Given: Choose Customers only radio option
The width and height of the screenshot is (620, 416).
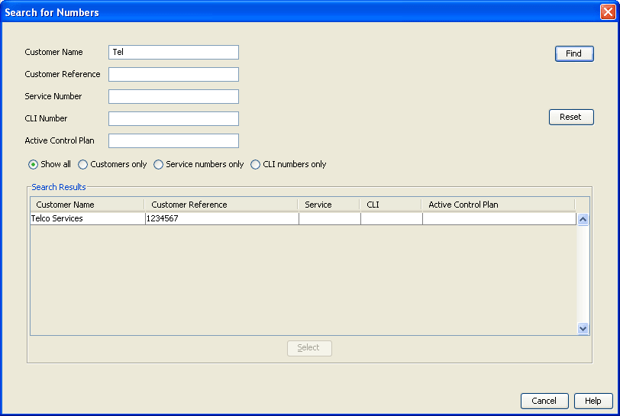Looking at the screenshot, I should (112, 165).
